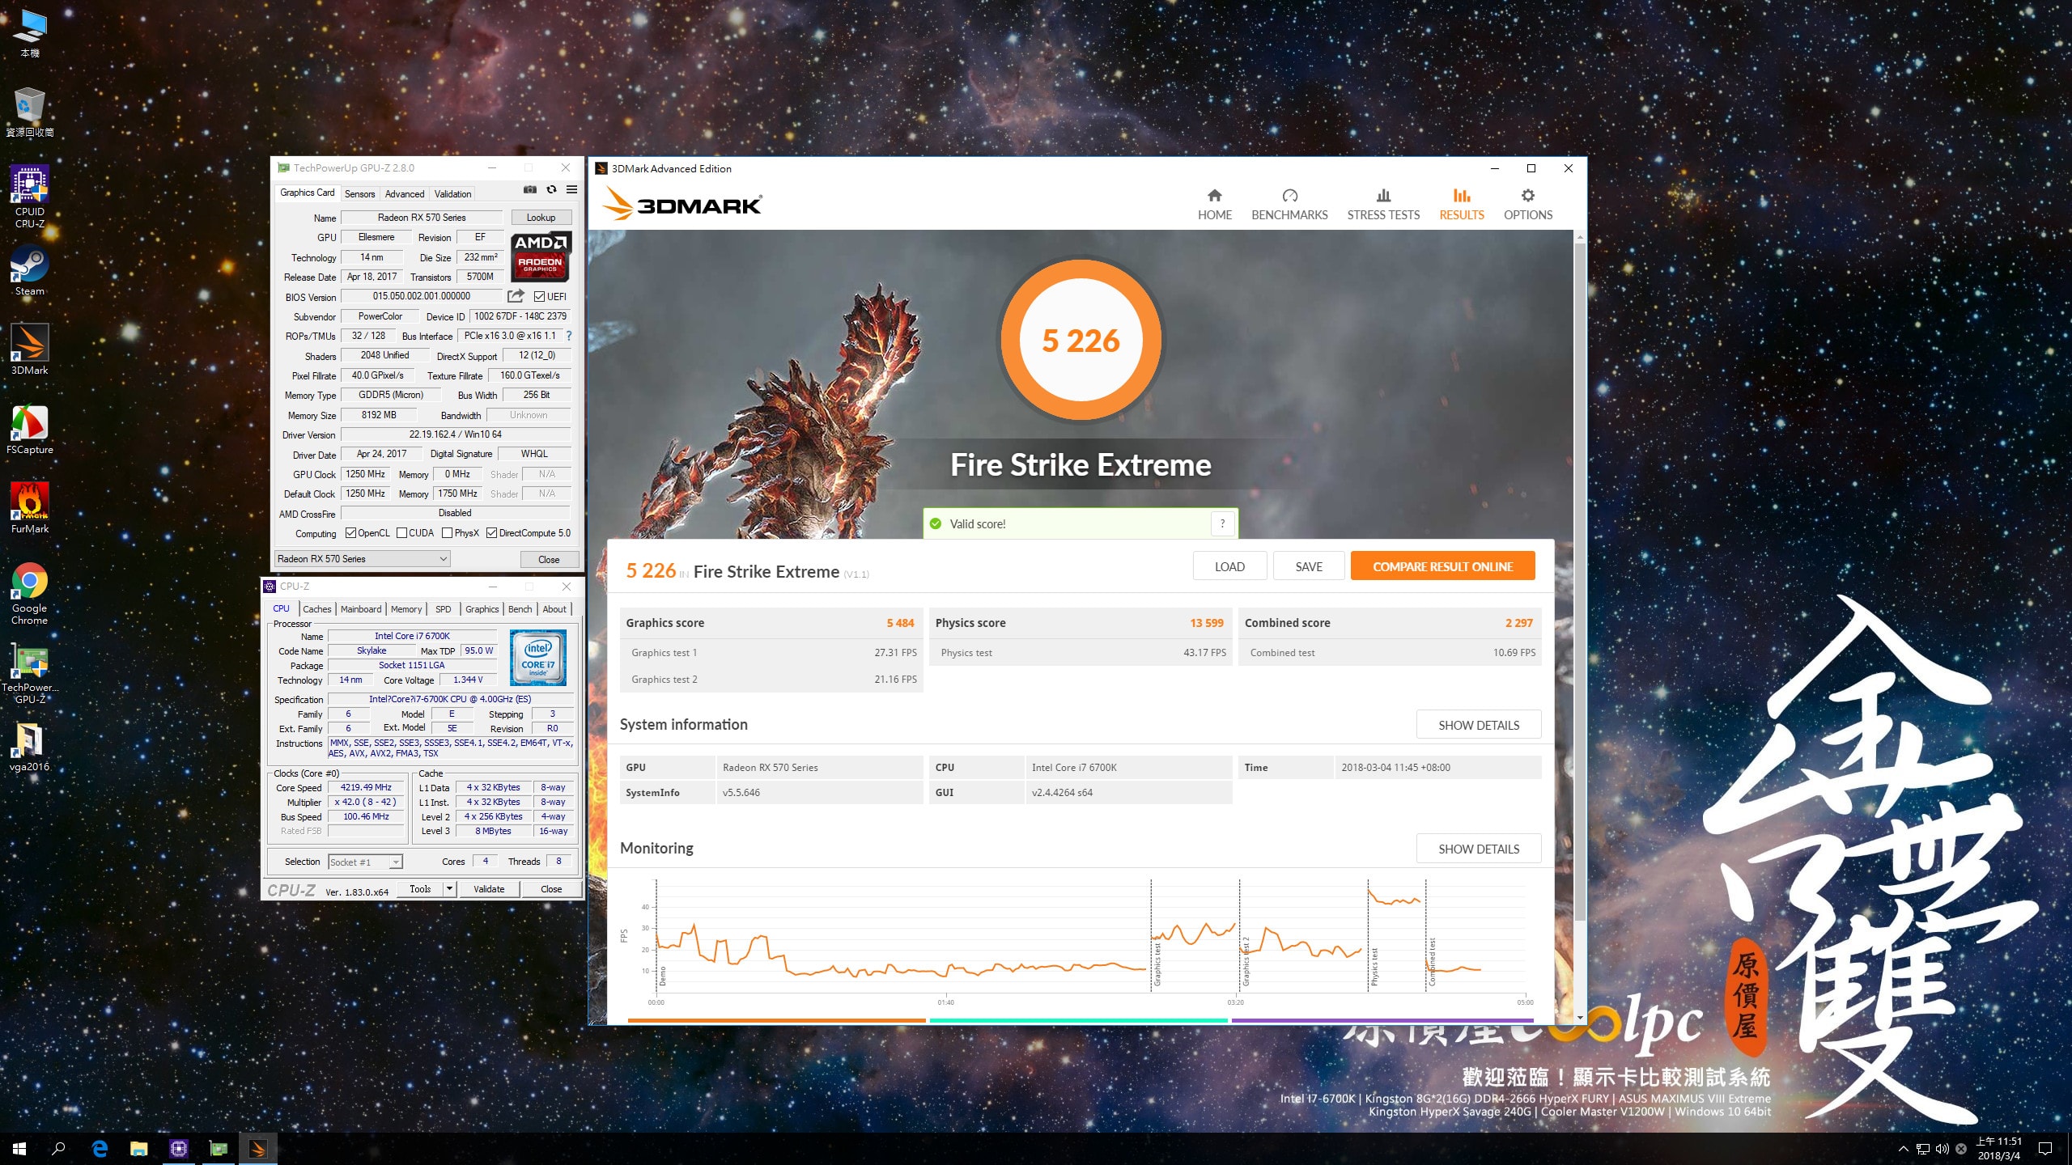Open the Bench tab in CPU-Z
Image resolution: width=2072 pixels, height=1165 pixels.
pos(520,609)
